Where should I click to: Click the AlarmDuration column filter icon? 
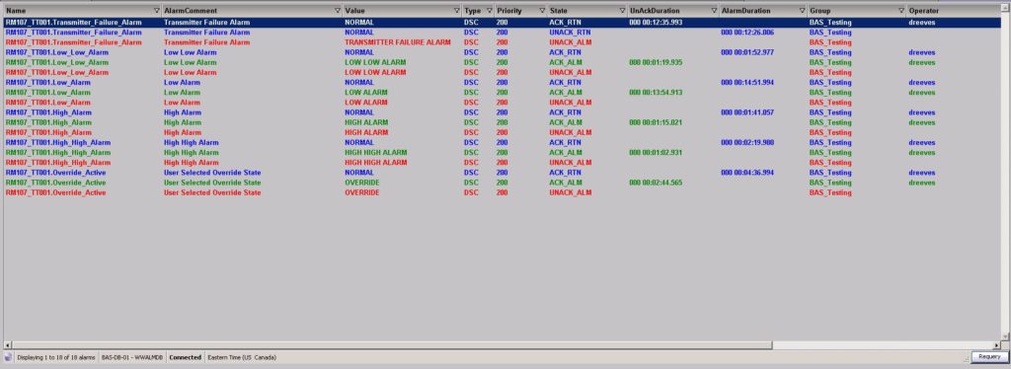coord(803,11)
